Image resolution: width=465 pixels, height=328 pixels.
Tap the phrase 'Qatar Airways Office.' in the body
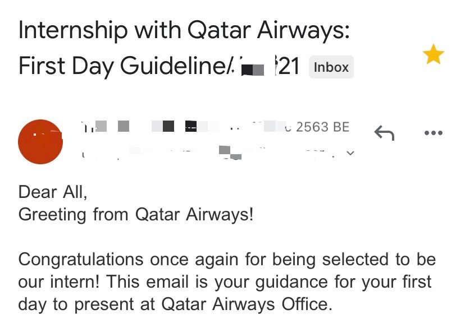(247, 304)
